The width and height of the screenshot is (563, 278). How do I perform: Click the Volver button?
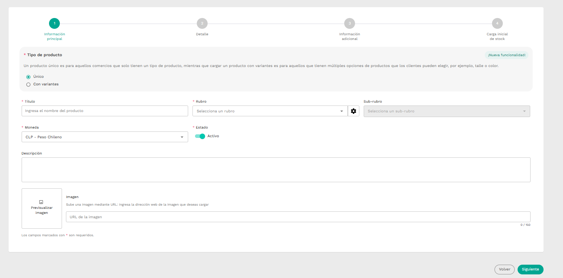pyautogui.click(x=505, y=269)
